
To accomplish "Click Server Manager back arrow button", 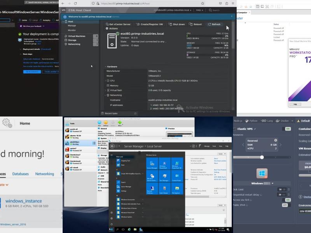I will click(x=112, y=146).
